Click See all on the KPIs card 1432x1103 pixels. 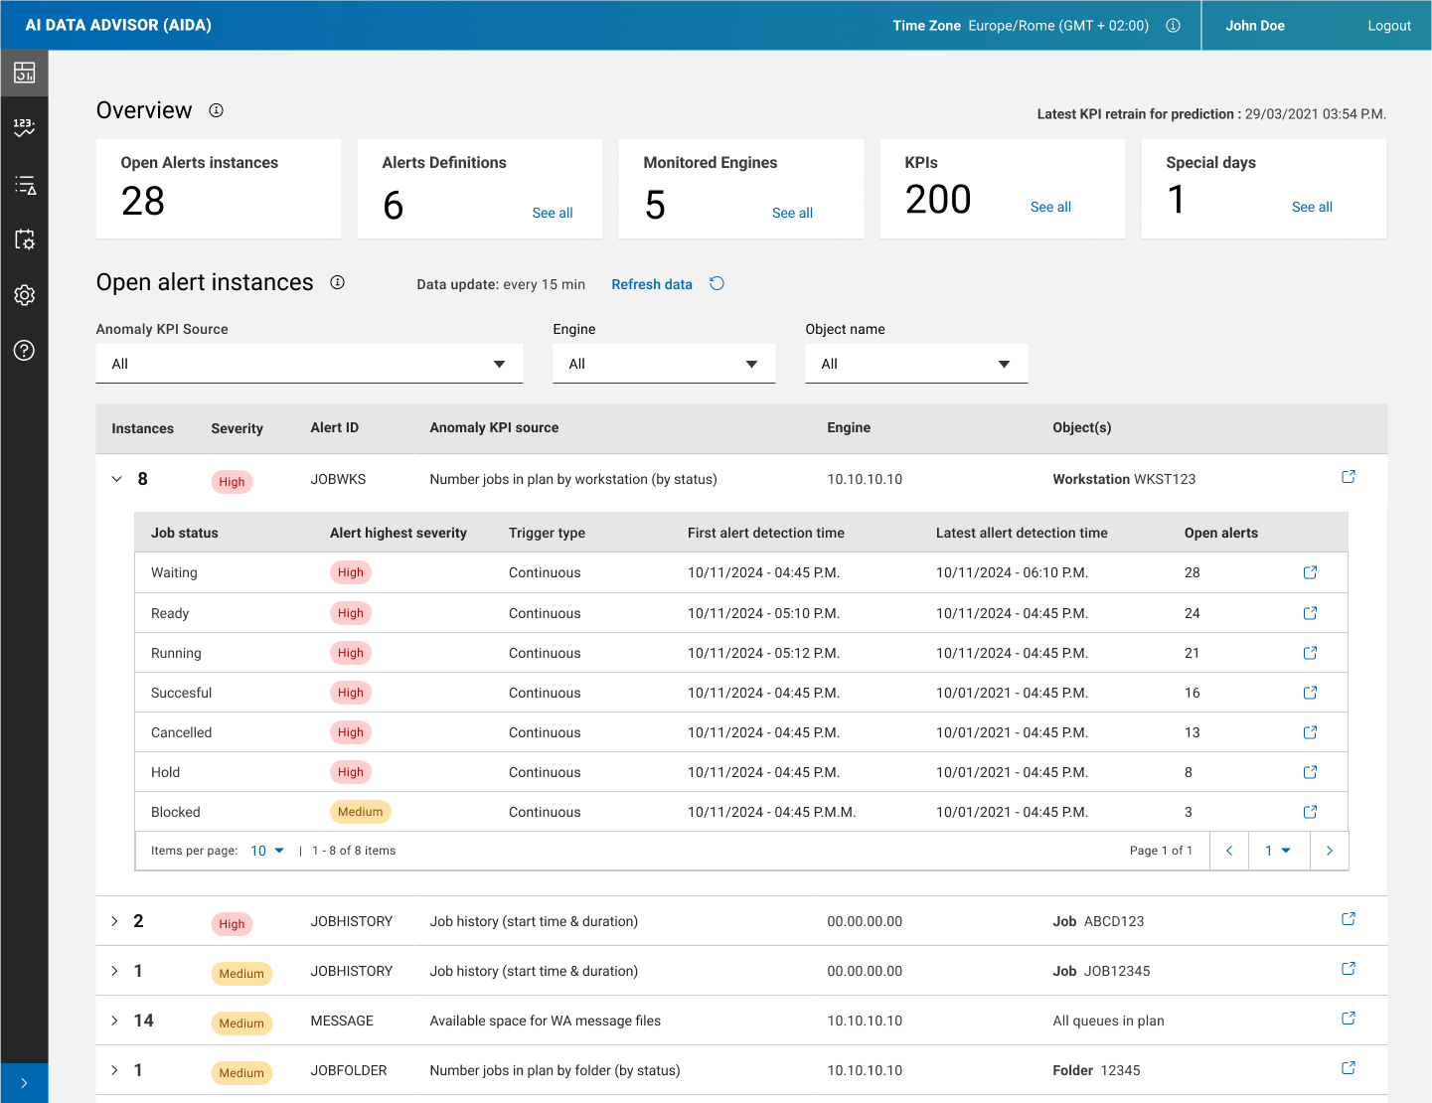point(1049,207)
